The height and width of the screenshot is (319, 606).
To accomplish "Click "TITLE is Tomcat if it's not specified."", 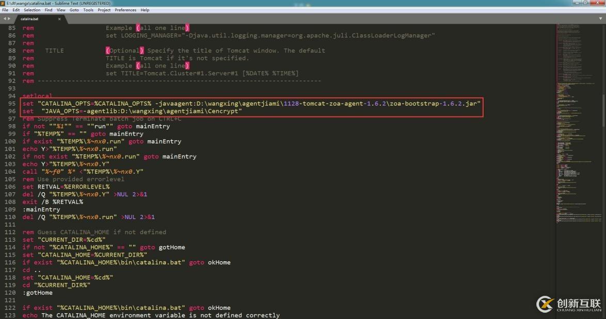I will (x=178, y=58).
